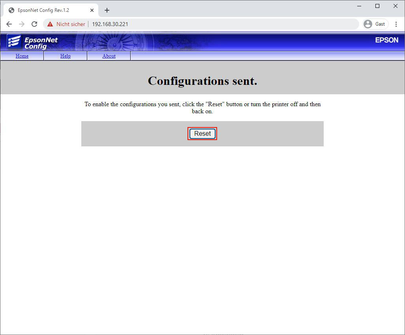Open the Gast profile menu
Image resolution: width=405 pixels, height=335 pixels.
point(375,24)
